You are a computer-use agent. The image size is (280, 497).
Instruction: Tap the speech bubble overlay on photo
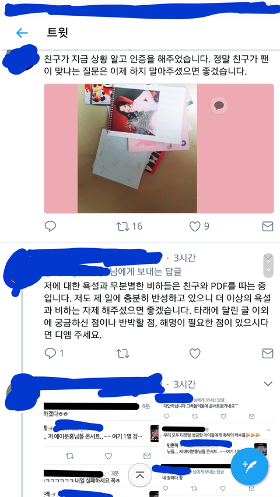point(219,105)
